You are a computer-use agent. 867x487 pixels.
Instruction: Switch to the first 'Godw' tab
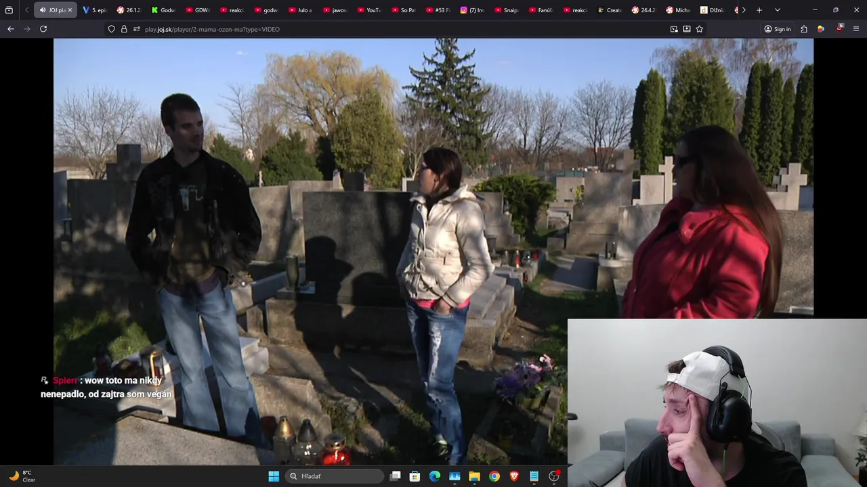tap(163, 10)
